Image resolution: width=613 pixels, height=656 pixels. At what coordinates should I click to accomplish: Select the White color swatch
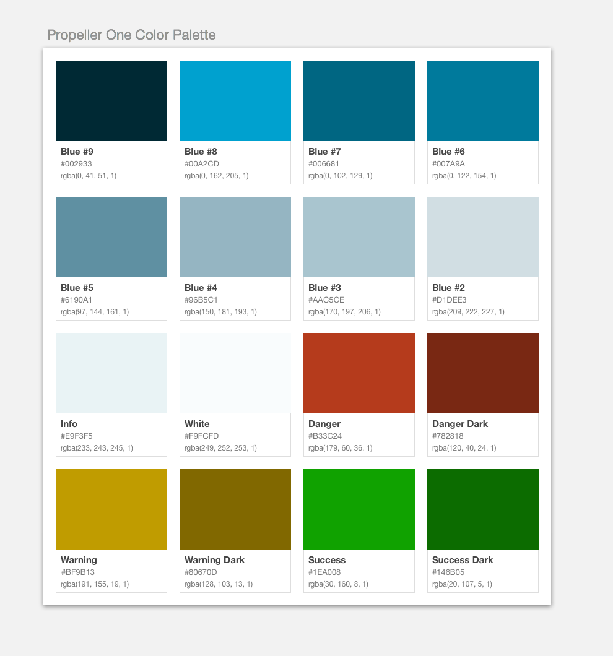235,373
